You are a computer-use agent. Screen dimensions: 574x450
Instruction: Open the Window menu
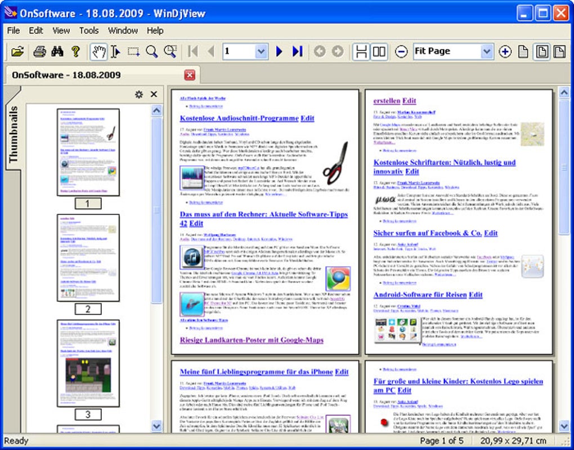pos(123,30)
